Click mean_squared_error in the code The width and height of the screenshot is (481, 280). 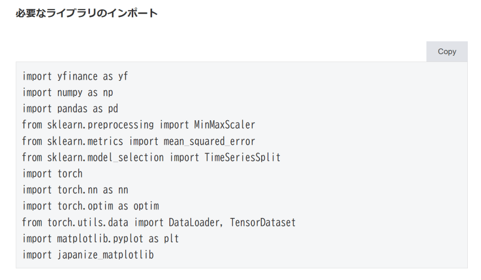pos(209,141)
